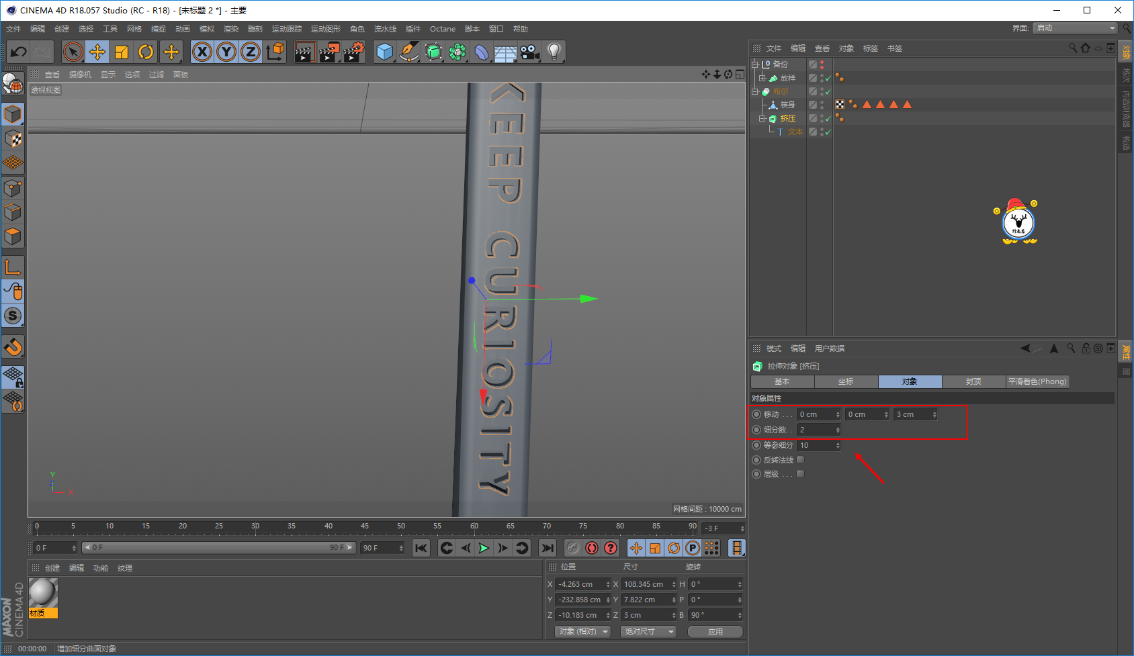Enable the 层级 checkbox
Screen dimensions: 1134x656
(x=800, y=474)
